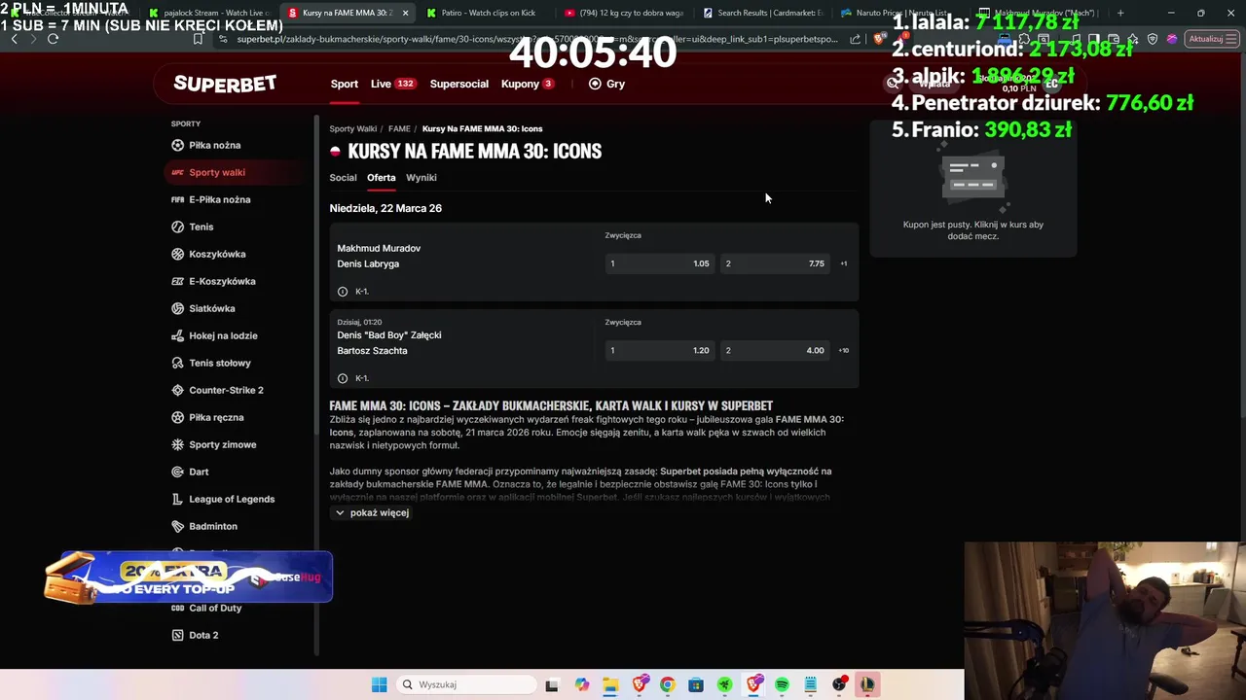This screenshot has height=700, width=1246.
Task: Open File Explorer from the taskbar
Action: coord(610,684)
